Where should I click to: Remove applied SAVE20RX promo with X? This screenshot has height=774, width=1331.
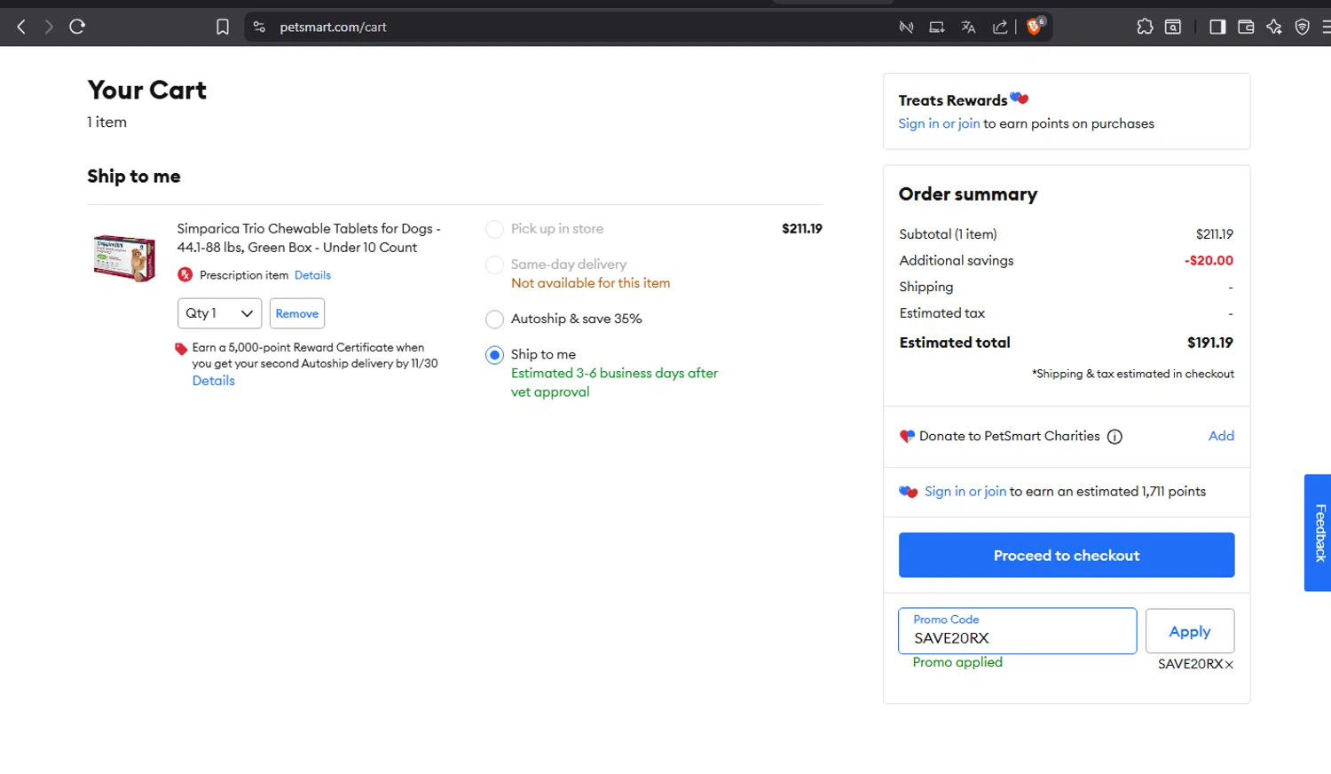pos(1229,665)
